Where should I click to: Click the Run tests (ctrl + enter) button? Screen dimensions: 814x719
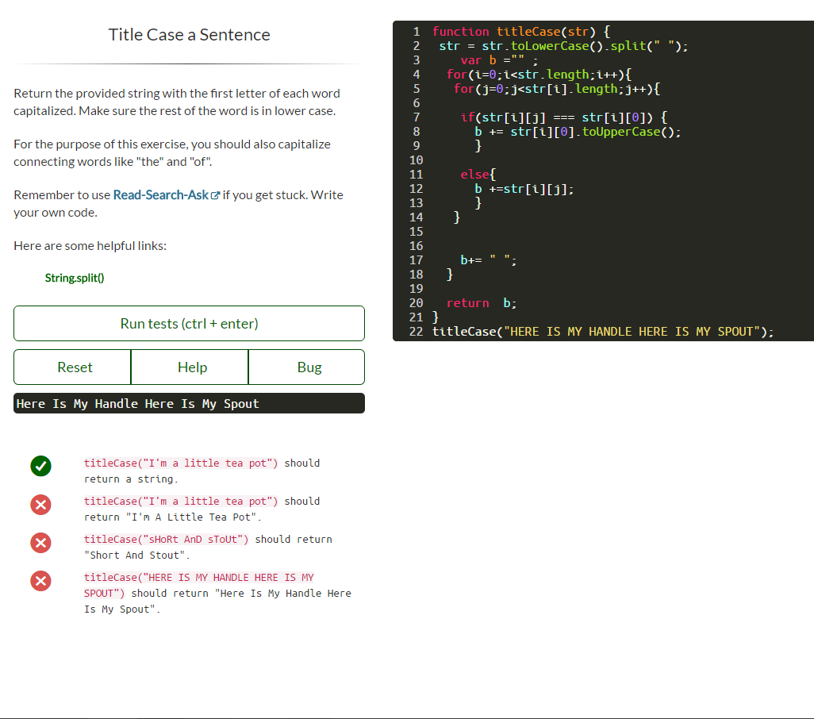point(189,324)
